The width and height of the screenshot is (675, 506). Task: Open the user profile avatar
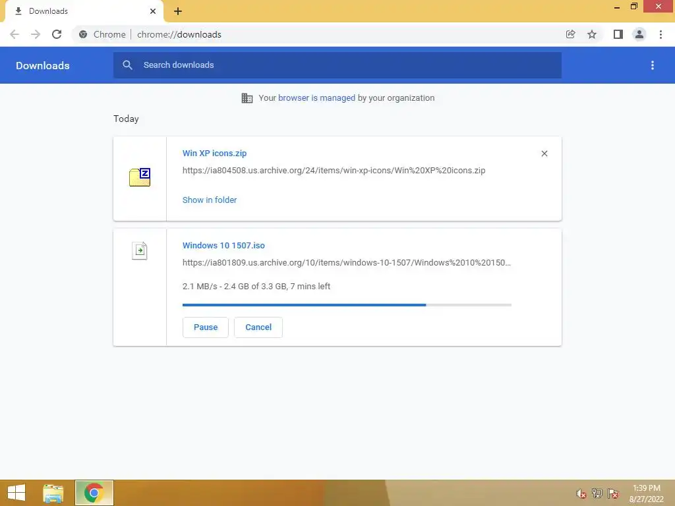pyautogui.click(x=639, y=34)
